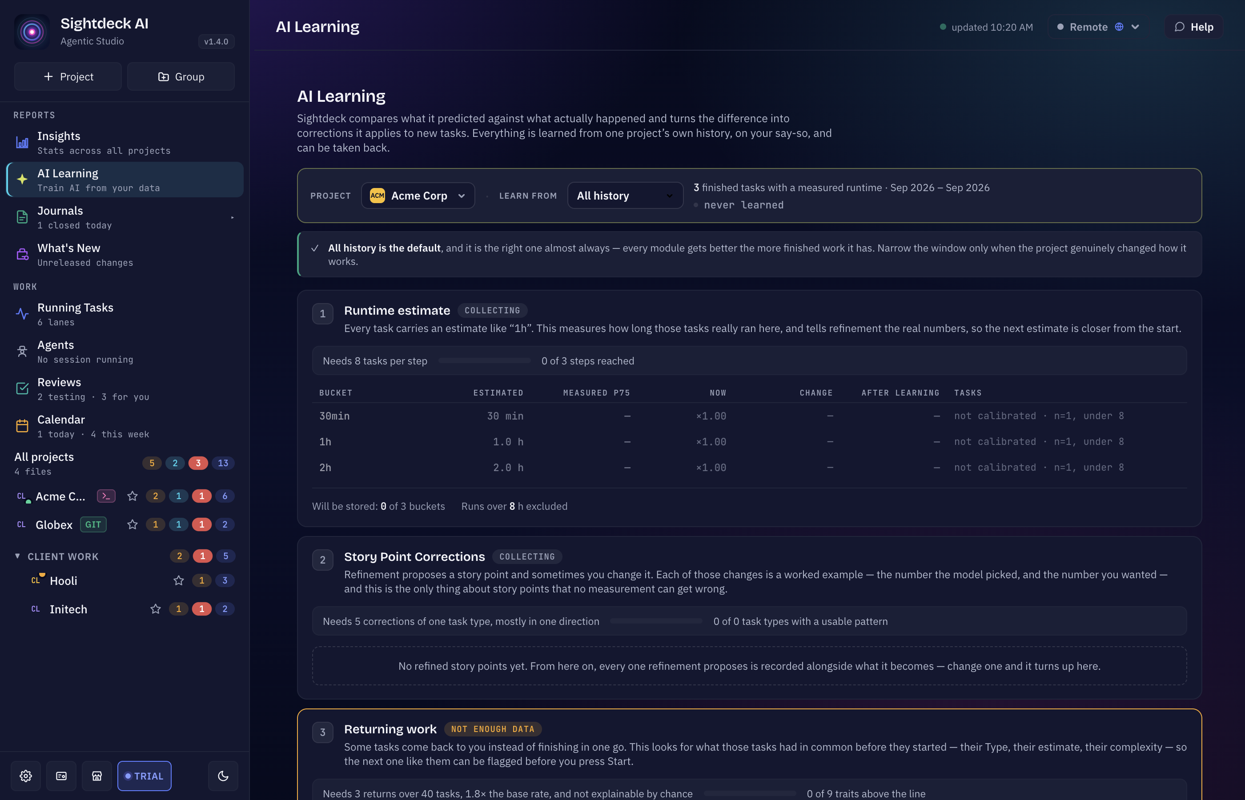Viewport: 1245px width, 800px height.
Task: Collapse the CLIENT WORK group
Action: point(17,556)
